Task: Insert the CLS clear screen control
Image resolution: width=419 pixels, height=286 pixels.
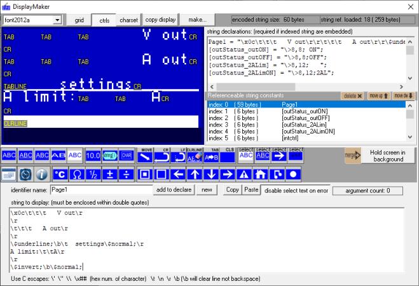Action: click(228, 156)
